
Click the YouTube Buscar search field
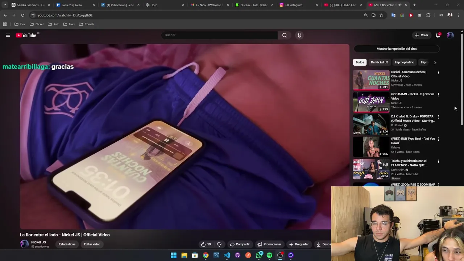[x=219, y=35]
